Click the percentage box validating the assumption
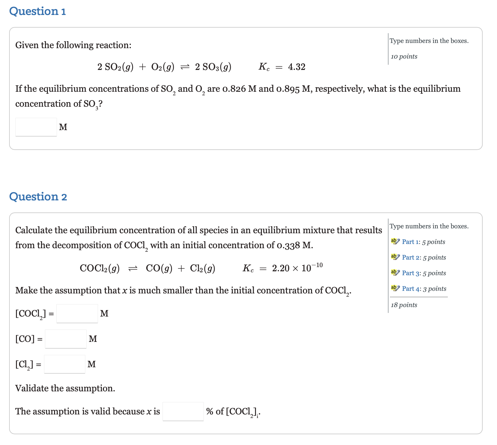The width and height of the screenshot is (497, 445). tap(183, 411)
